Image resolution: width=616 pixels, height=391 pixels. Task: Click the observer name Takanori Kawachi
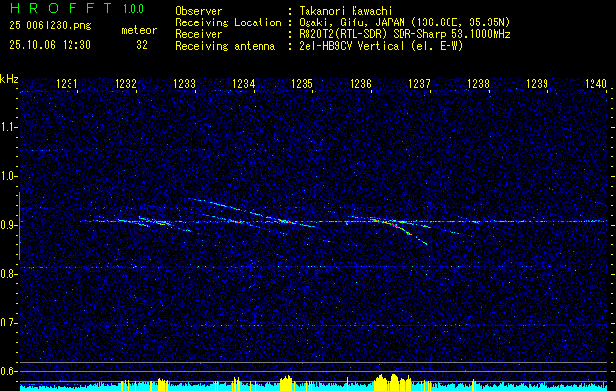tap(346, 11)
